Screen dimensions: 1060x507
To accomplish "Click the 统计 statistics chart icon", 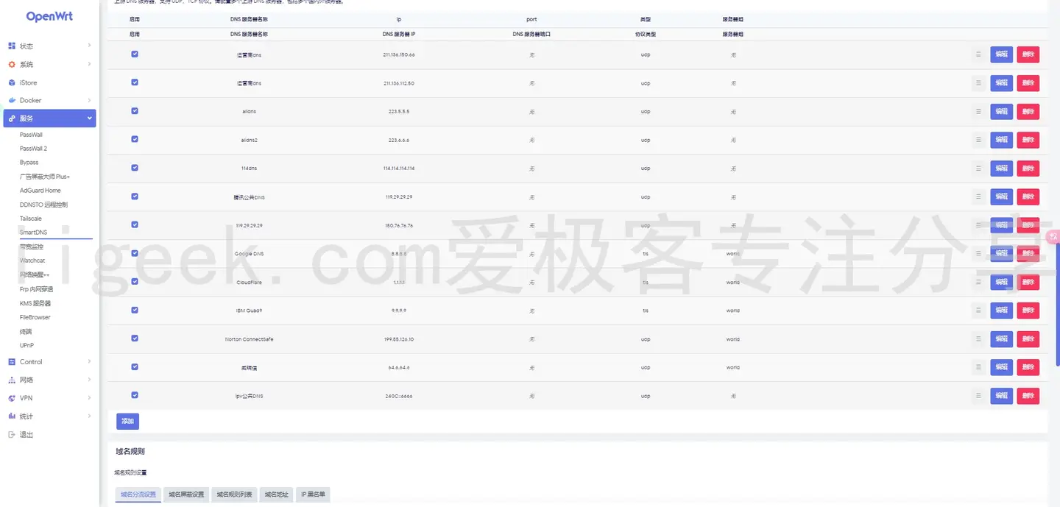I will coord(13,416).
